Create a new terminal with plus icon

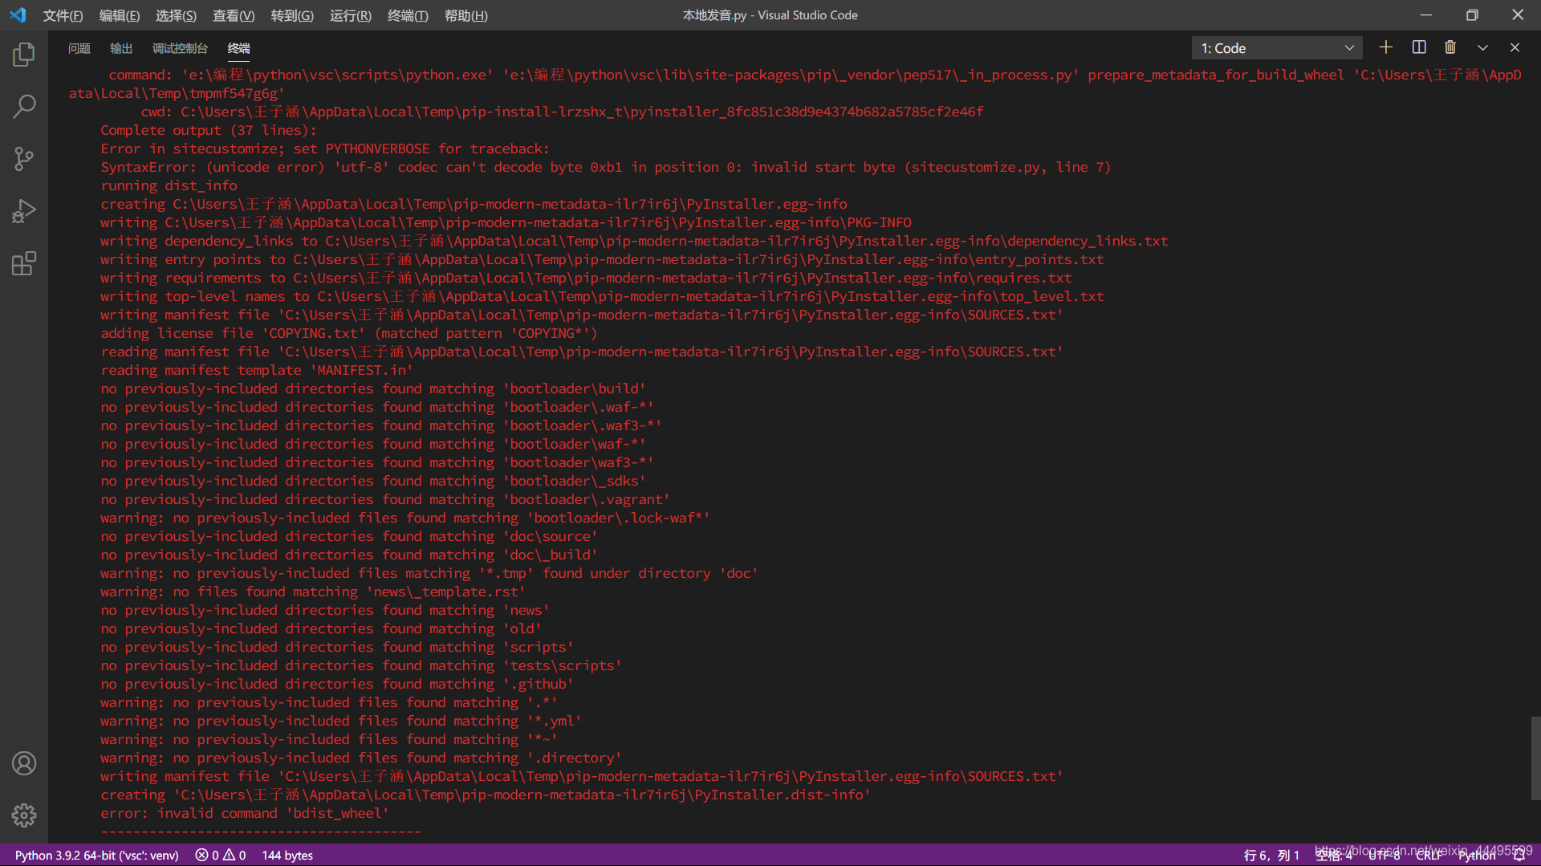coord(1385,47)
